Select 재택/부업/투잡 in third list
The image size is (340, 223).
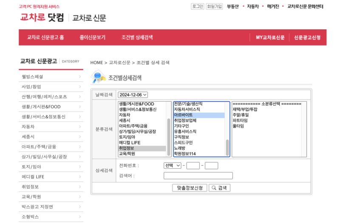267,110
